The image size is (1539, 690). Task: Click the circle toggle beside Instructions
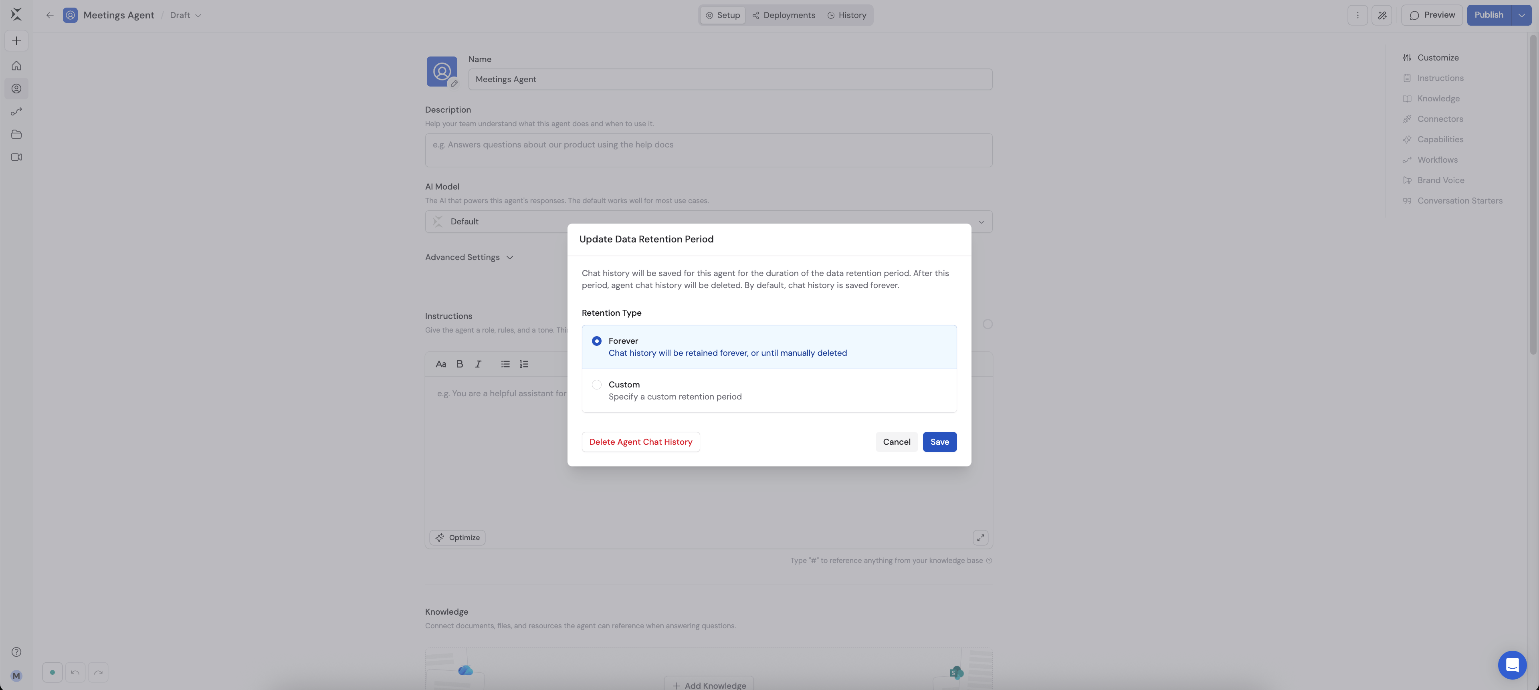point(988,324)
